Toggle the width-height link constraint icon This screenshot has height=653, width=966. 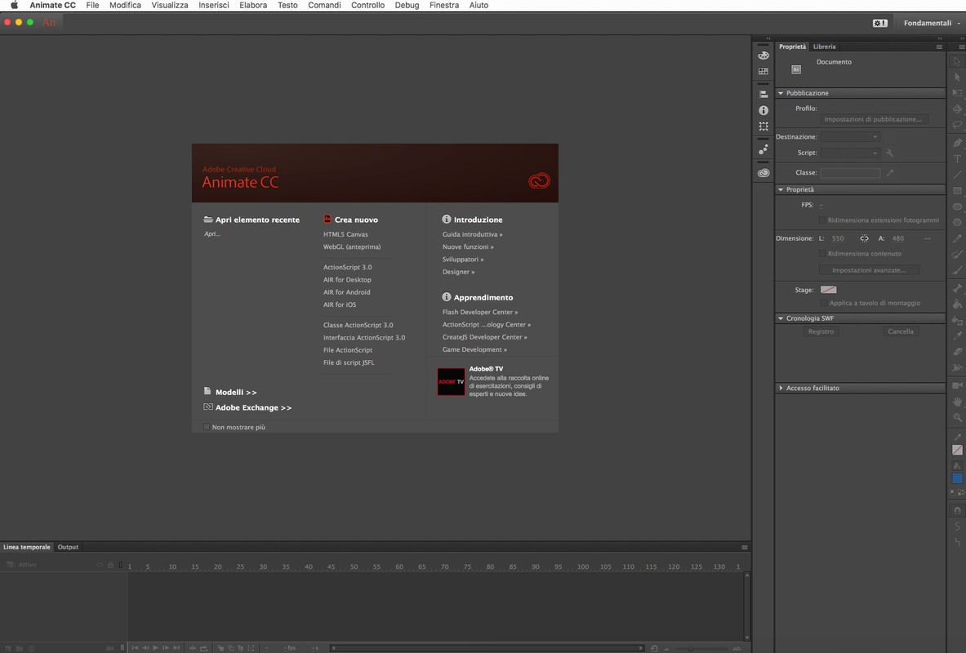click(865, 238)
